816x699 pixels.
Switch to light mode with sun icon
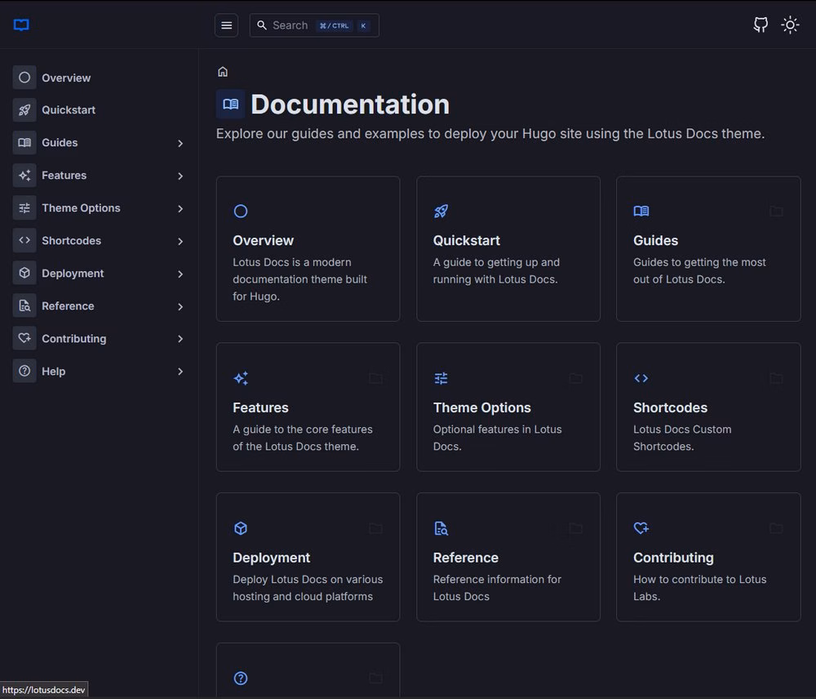click(790, 25)
